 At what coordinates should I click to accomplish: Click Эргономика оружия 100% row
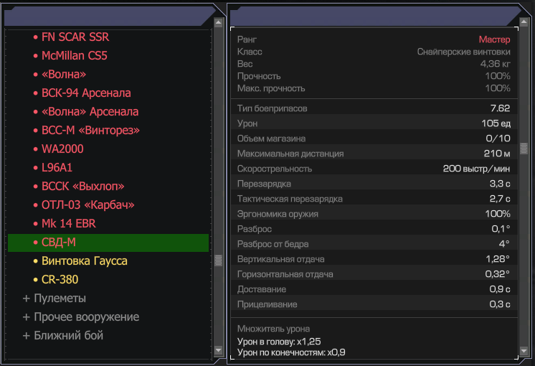[374, 214]
